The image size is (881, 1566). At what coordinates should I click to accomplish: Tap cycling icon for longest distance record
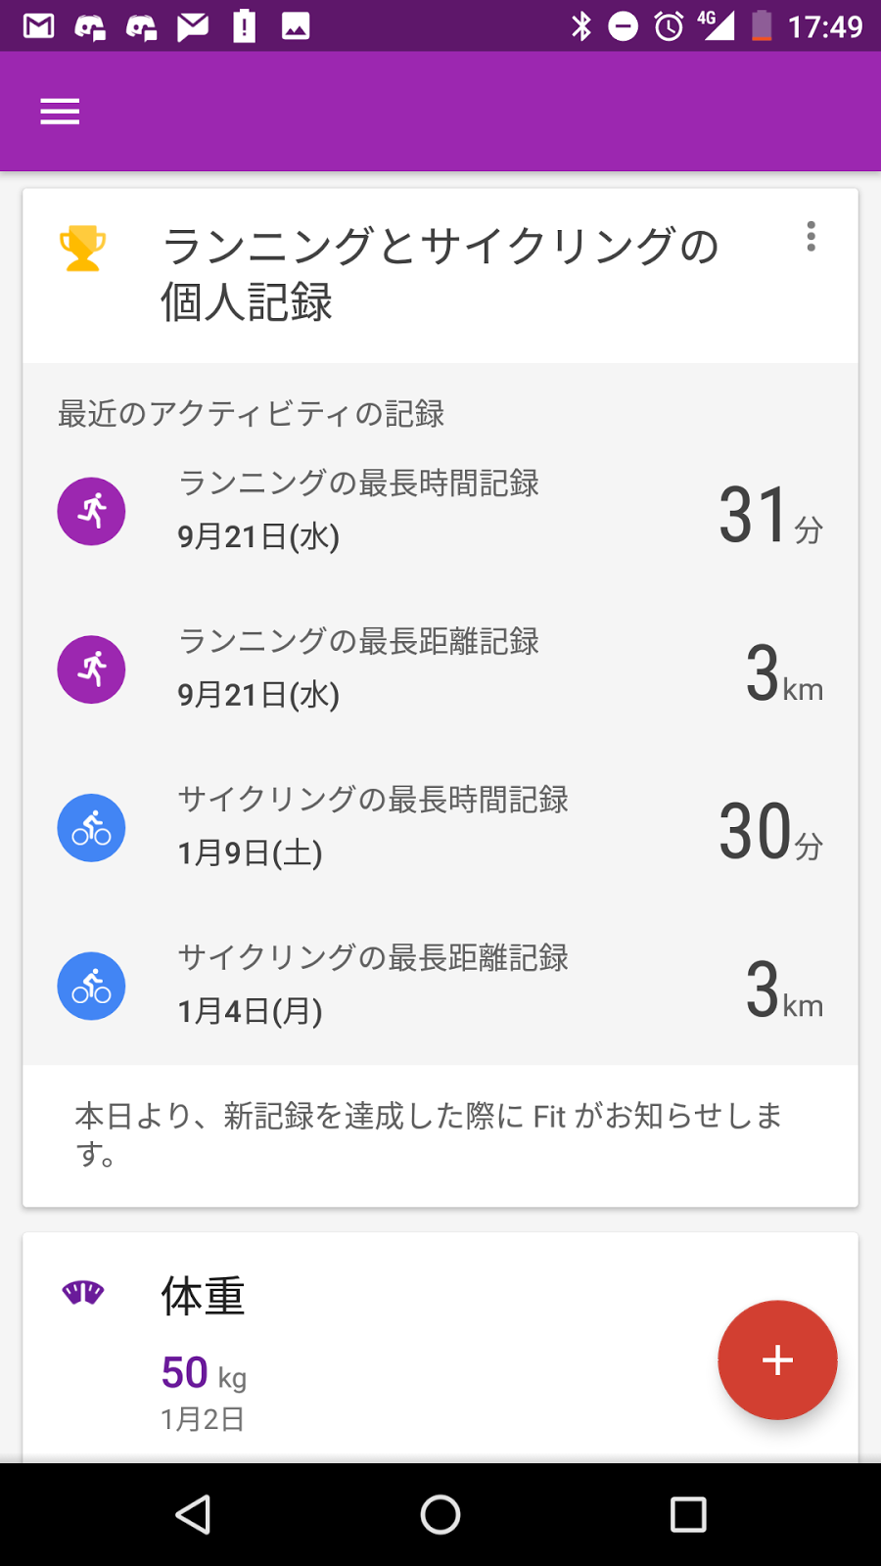[x=91, y=987]
